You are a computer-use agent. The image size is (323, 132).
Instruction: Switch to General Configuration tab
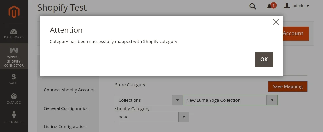67,108
